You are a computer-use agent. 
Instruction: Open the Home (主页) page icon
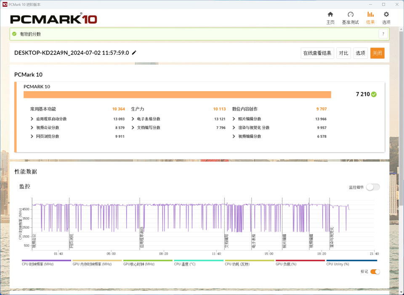(330, 14)
